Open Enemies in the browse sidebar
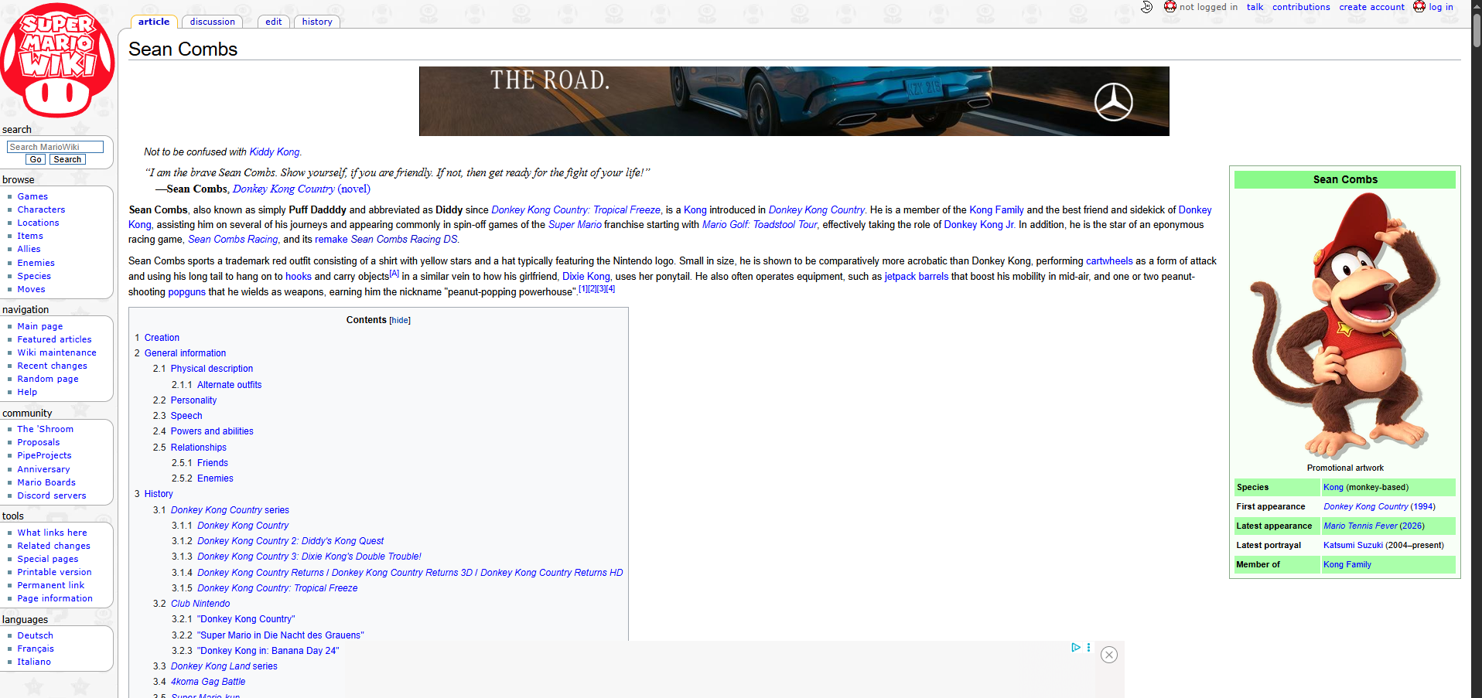The image size is (1482, 698). [36, 263]
